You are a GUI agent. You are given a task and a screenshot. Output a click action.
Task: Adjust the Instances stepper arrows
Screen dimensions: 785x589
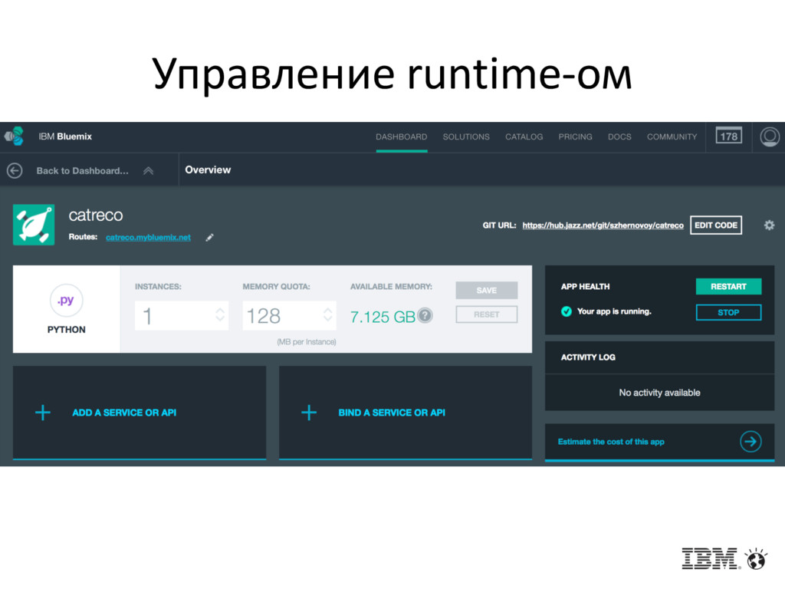tap(220, 315)
